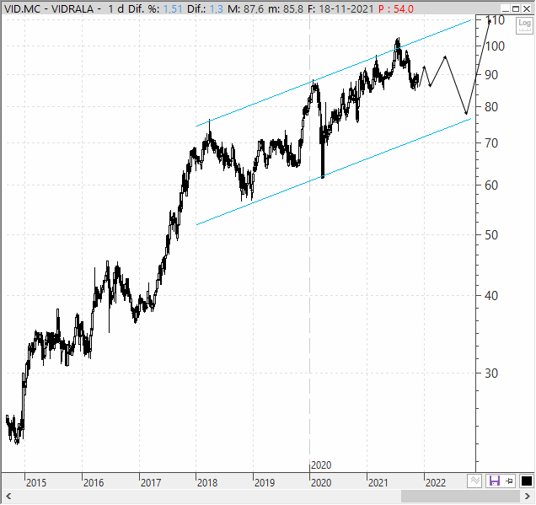Click the VID.MC - VIDRALA title text
The image size is (536, 505).
[49, 9]
